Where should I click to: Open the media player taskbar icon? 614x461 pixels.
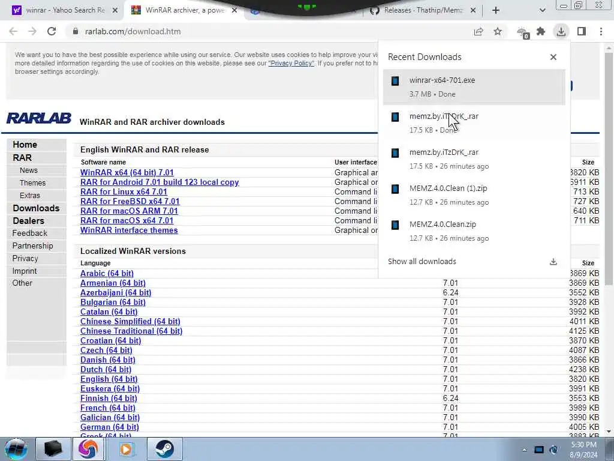point(126,449)
